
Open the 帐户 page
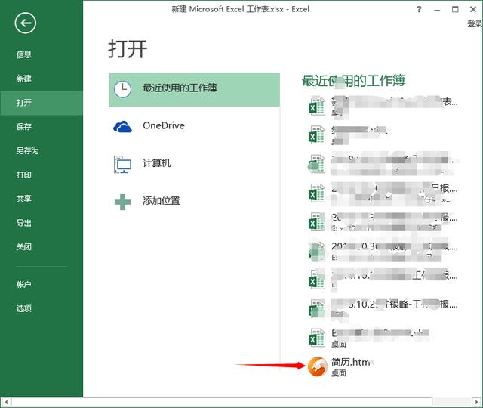tap(23, 284)
